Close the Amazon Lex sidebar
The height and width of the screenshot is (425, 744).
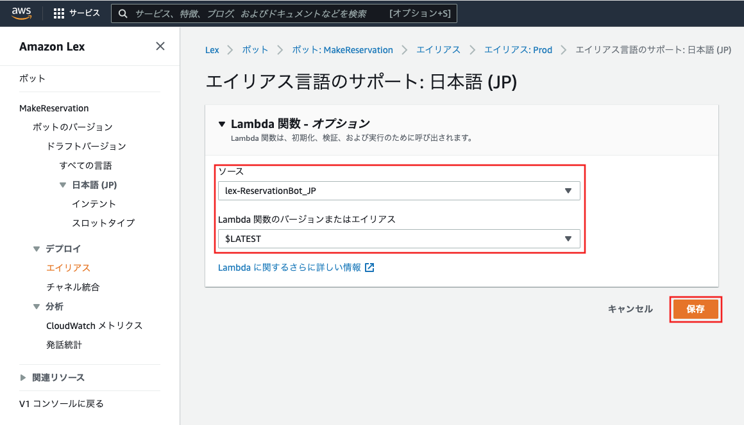pos(160,46)
